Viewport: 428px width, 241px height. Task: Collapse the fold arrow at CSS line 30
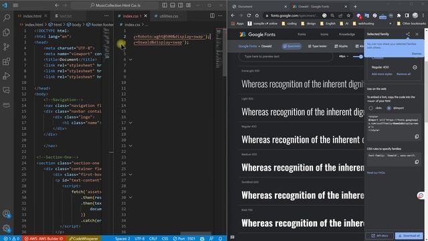130,197
